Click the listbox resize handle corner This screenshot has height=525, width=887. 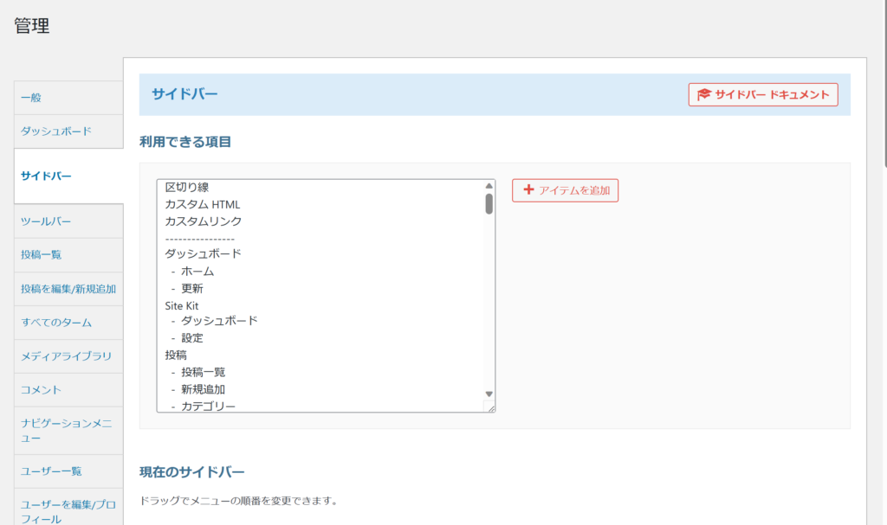490,407
